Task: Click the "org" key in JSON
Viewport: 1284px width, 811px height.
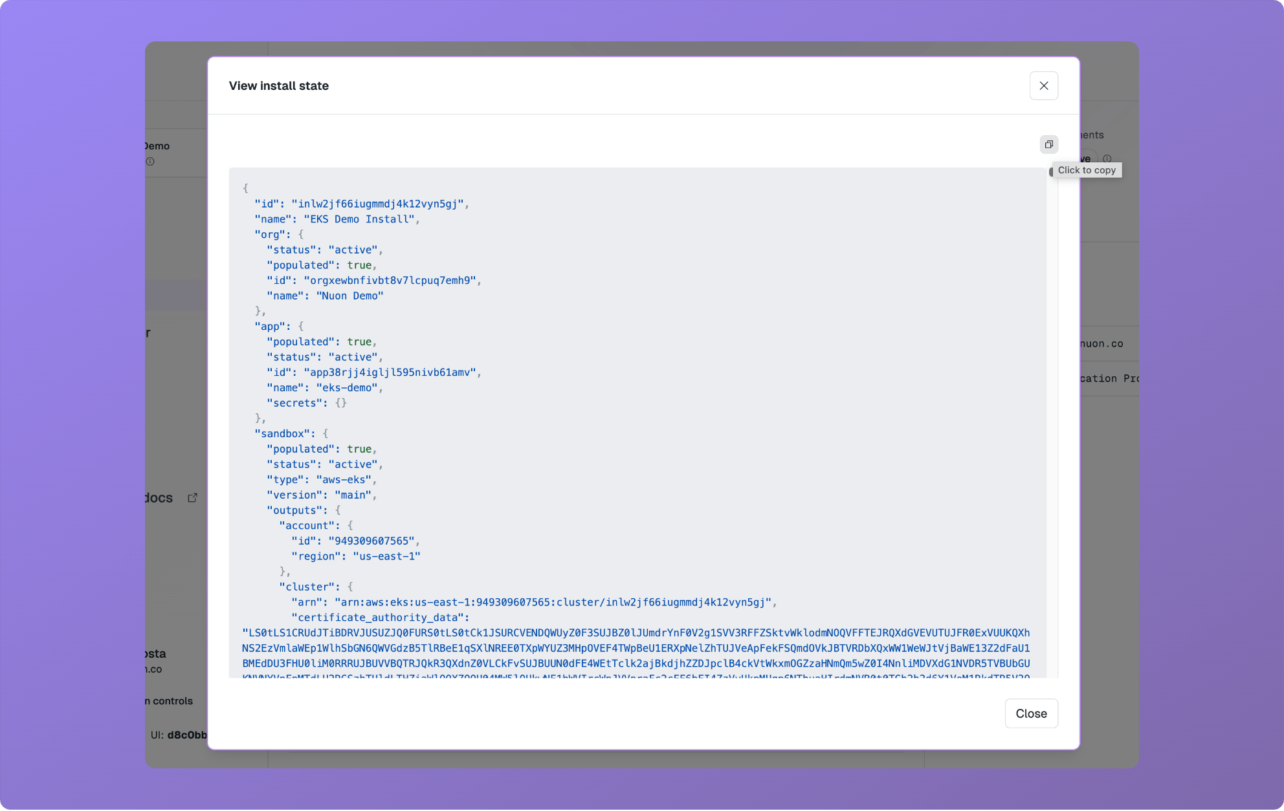Action: (x=270, y=235)
